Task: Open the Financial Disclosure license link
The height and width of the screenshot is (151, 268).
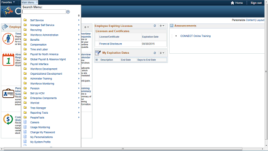Action: click(111, 44)
